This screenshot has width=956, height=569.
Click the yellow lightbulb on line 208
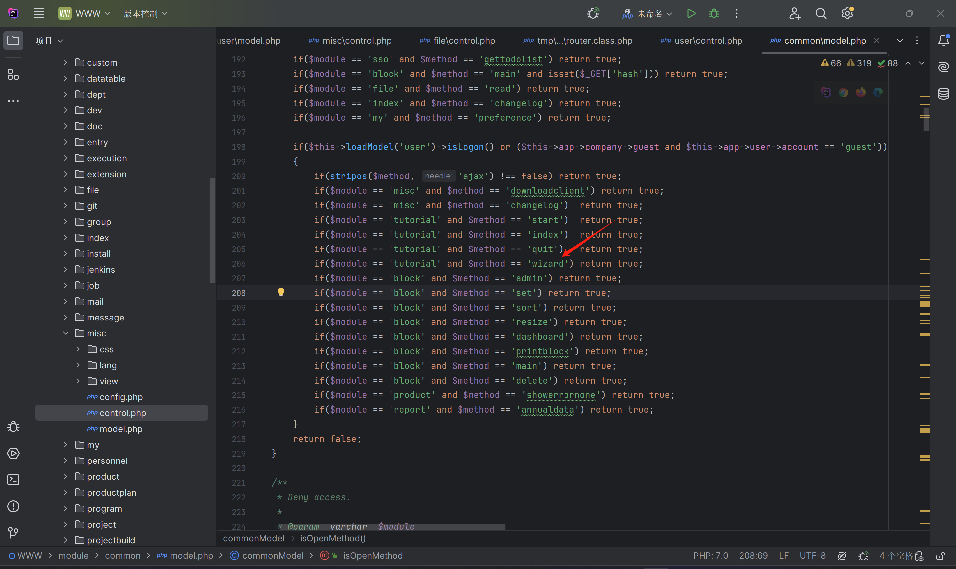pos(281,293)
